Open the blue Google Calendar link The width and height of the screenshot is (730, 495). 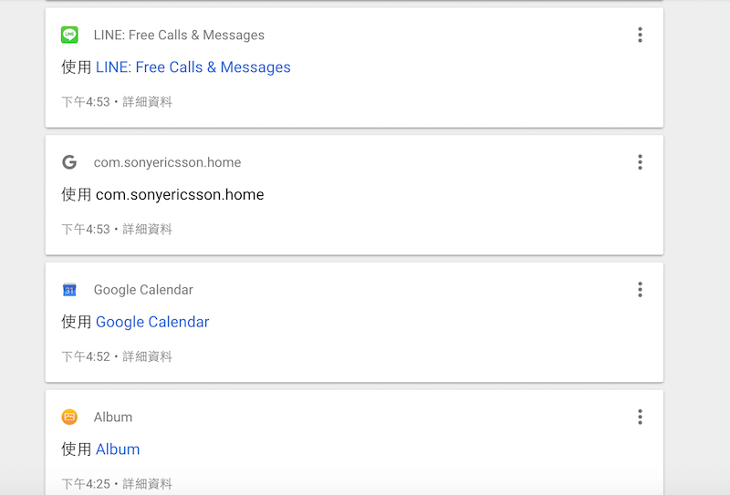[x=152, y=322]
